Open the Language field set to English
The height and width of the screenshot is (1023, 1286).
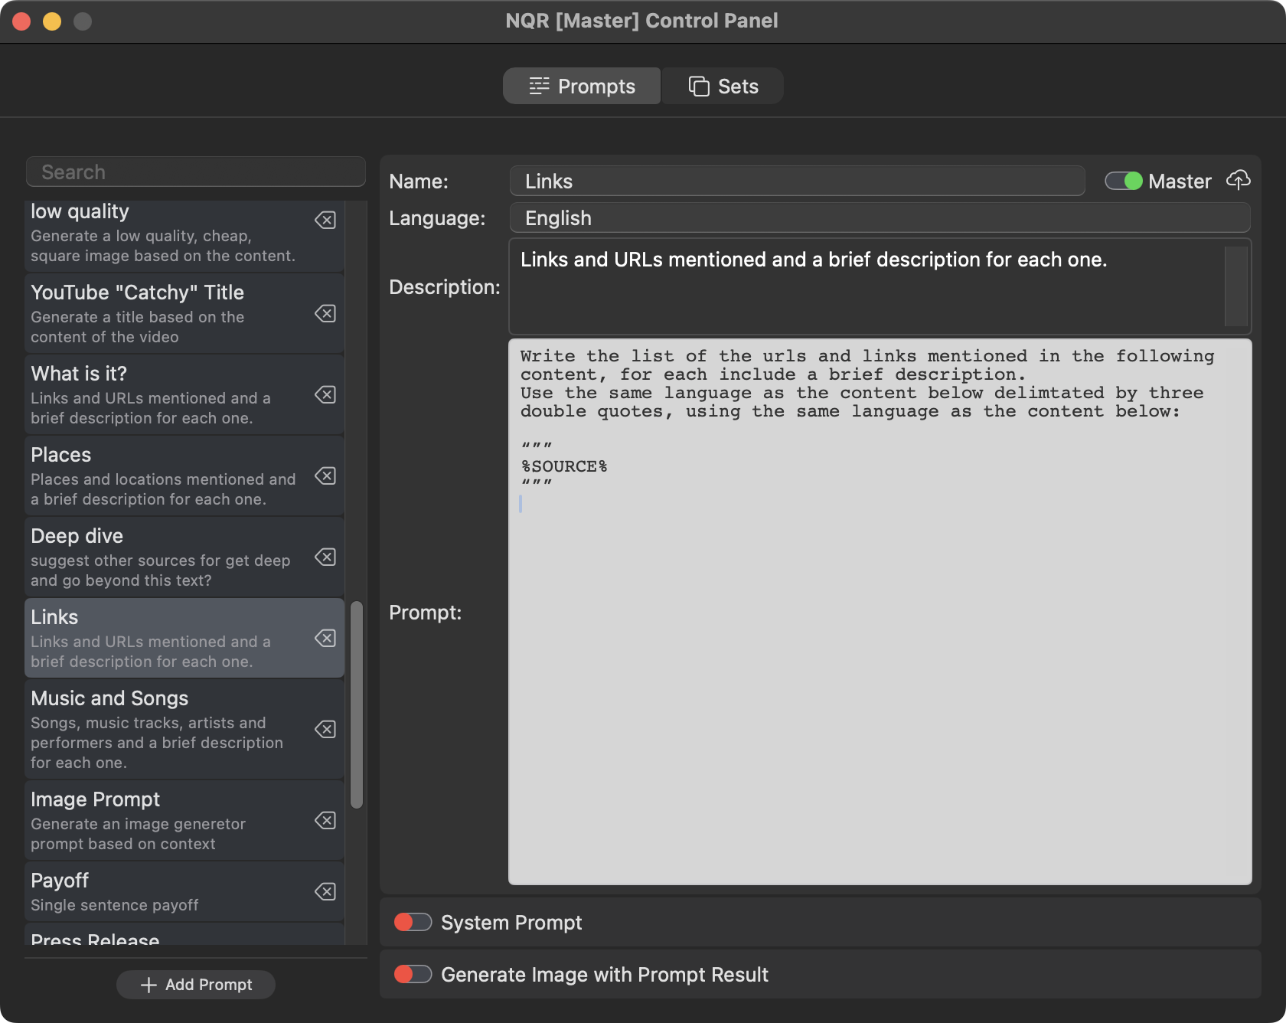[x=880, y=218]
